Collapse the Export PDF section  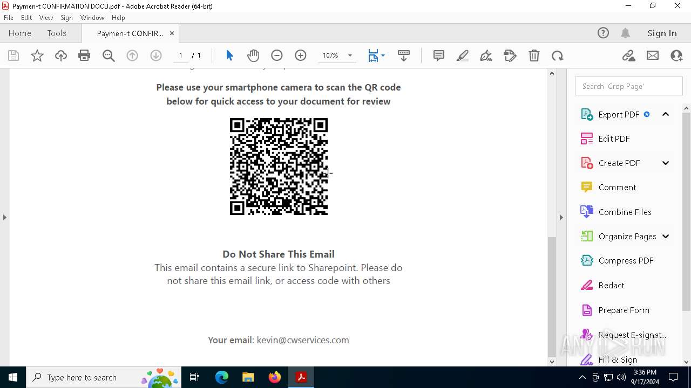666,114
